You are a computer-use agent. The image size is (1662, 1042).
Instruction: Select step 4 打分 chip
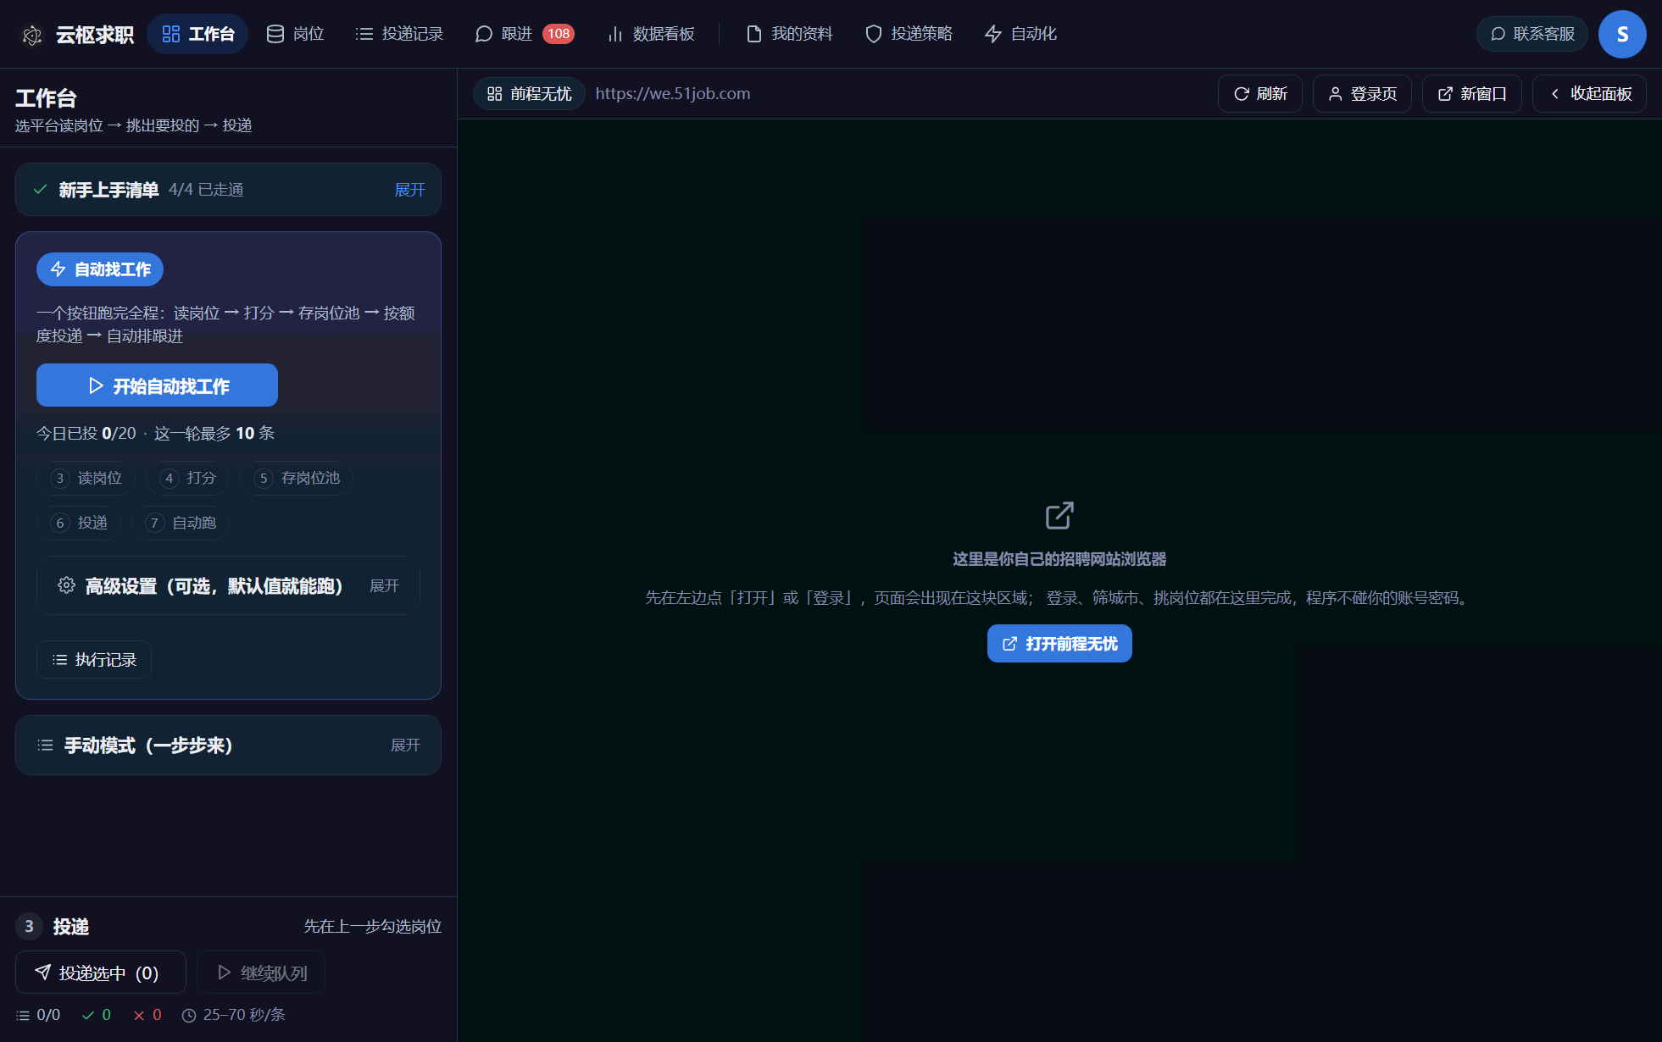(x=187, y=479)
